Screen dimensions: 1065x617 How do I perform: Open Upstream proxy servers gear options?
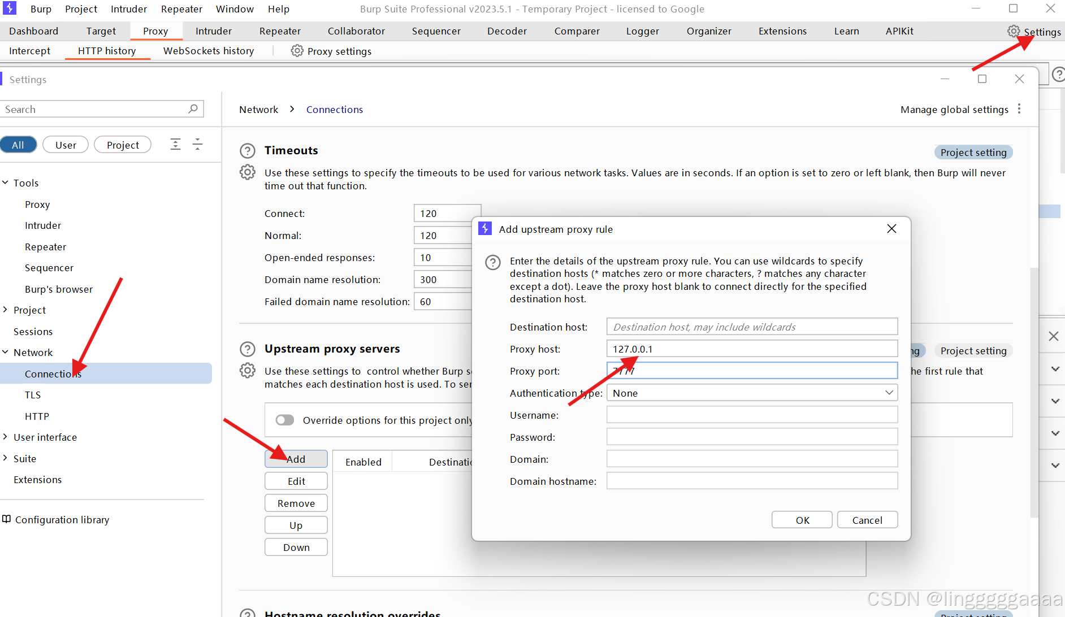click(248, 371)
